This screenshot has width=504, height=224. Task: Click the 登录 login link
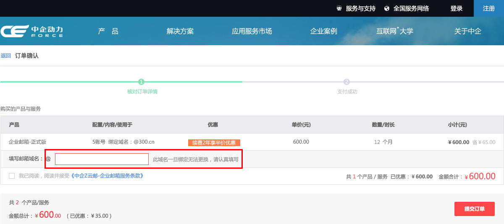(x=456, y=8)
